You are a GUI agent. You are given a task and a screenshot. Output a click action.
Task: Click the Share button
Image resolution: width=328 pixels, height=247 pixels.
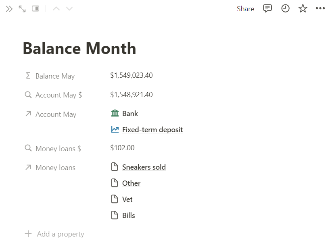pos(245,9)
